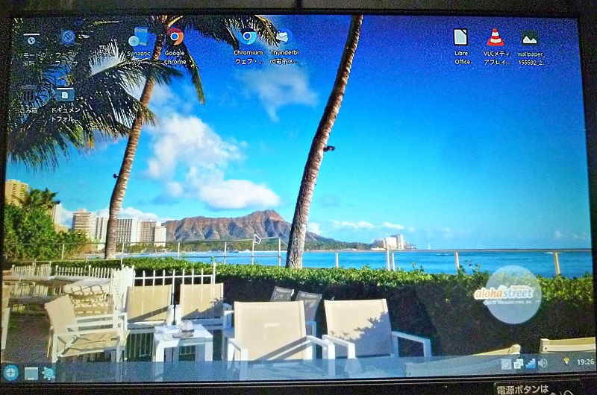
Task: Click the overlapping windows tray icon
Action: click(x=518, y=364)
